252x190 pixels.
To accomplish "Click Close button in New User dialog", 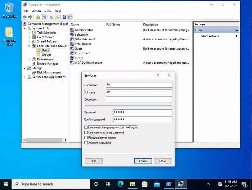I will (163, 161).
